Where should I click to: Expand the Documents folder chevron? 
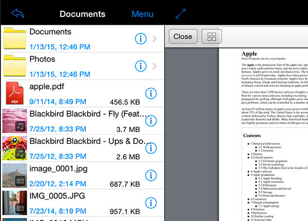coord(155,38)
